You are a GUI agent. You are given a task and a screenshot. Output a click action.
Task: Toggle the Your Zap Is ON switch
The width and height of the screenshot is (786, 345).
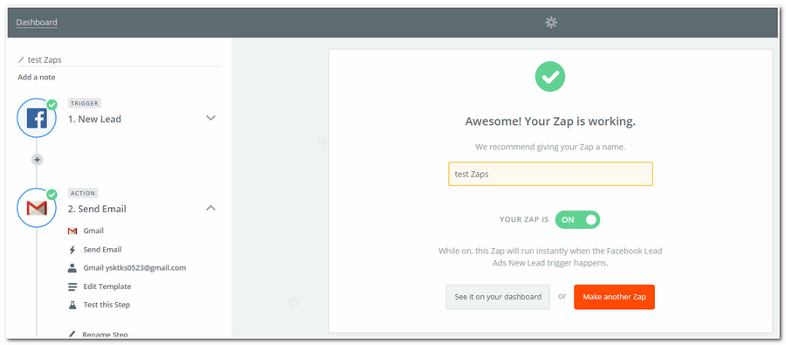click(x=577, y=219)
